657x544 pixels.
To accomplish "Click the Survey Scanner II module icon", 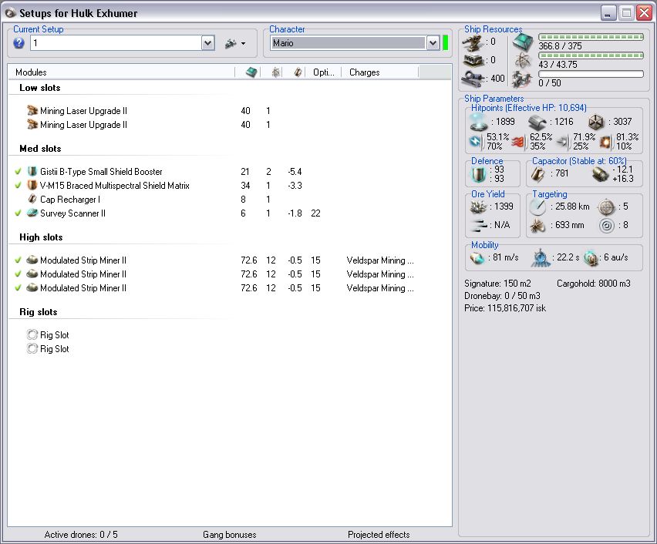I will coord(32,213).
